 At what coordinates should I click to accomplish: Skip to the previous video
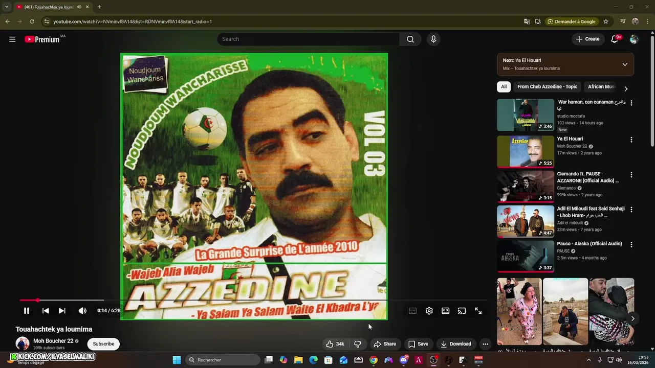pos(46,311)
